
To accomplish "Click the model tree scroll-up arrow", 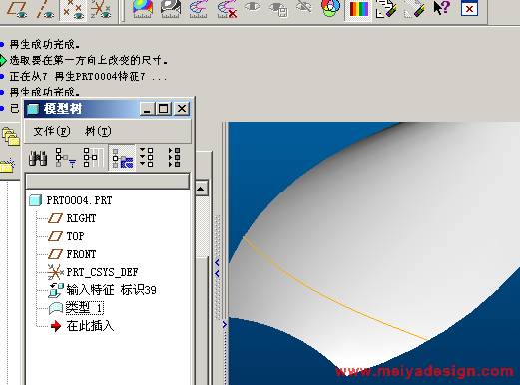I will [201, 189].
